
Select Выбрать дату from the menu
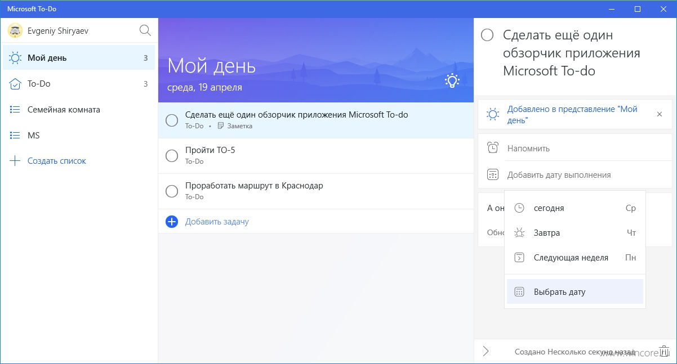(575, 292)
